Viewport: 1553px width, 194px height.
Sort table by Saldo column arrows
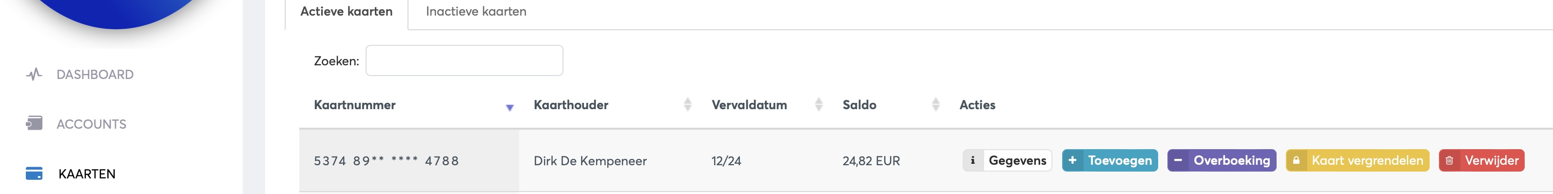936,104
